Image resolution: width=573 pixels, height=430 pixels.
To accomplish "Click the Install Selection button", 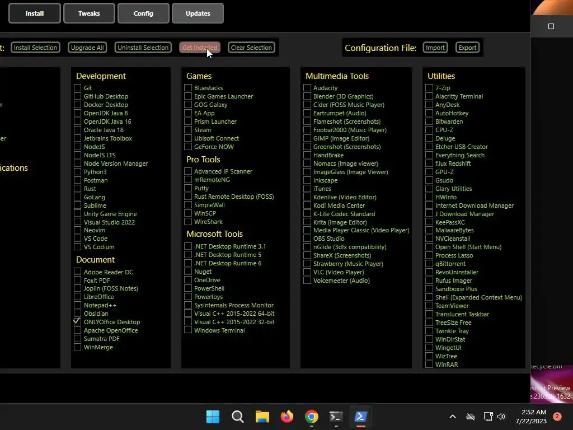I will [x=35, y=48].
